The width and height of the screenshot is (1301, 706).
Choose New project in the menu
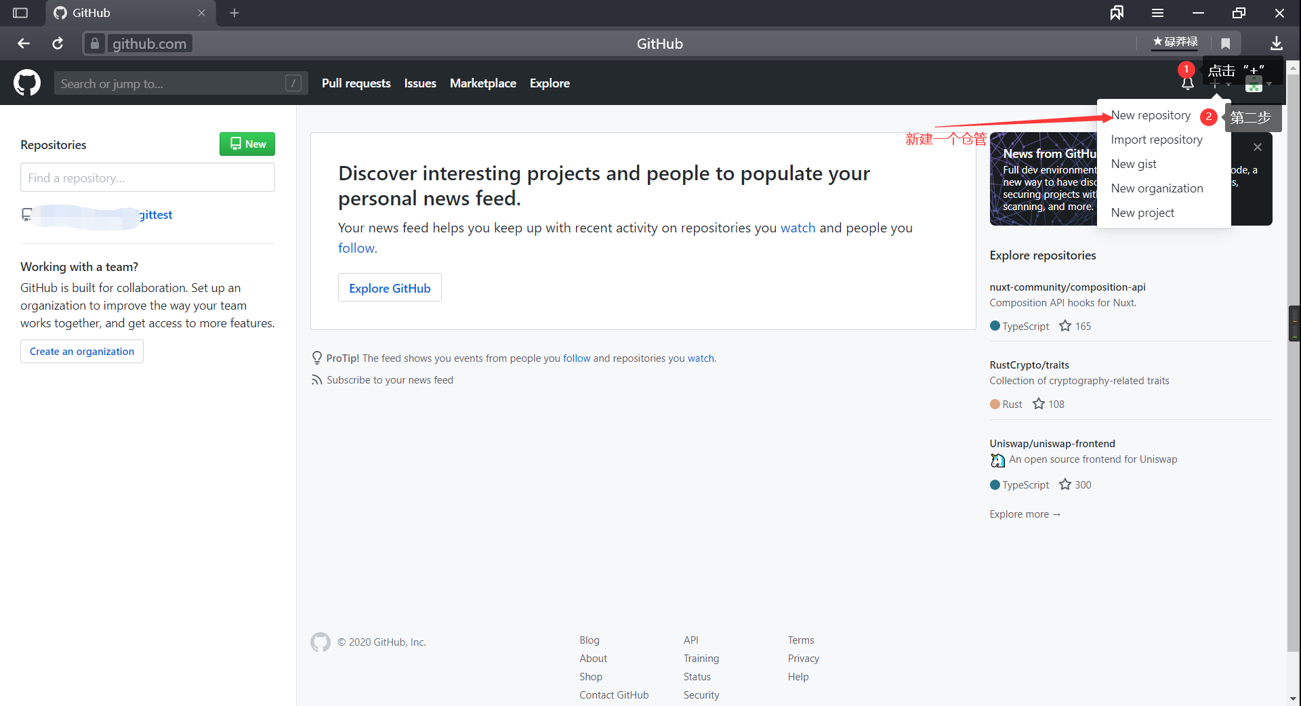pyautogui.click(x=1142, y=213)
